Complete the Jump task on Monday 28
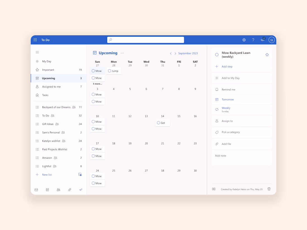 pos(109,71)
